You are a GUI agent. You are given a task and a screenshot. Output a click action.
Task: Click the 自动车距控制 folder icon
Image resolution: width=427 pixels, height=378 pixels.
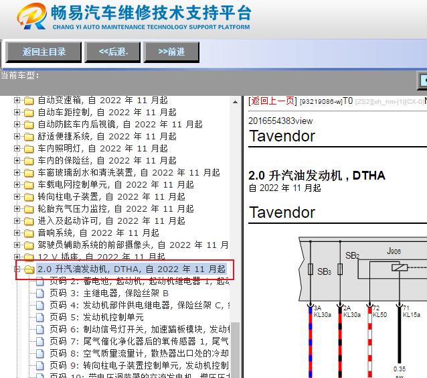[29, 113]
